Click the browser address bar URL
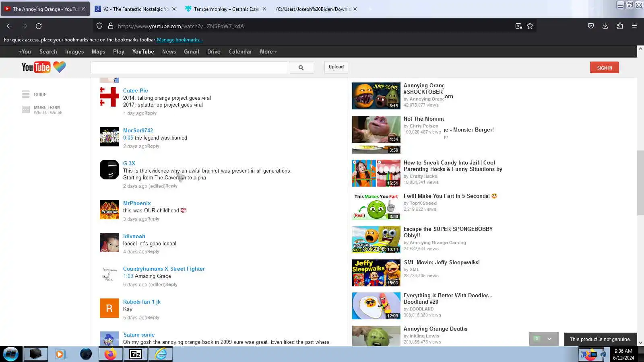 (181, 26)
